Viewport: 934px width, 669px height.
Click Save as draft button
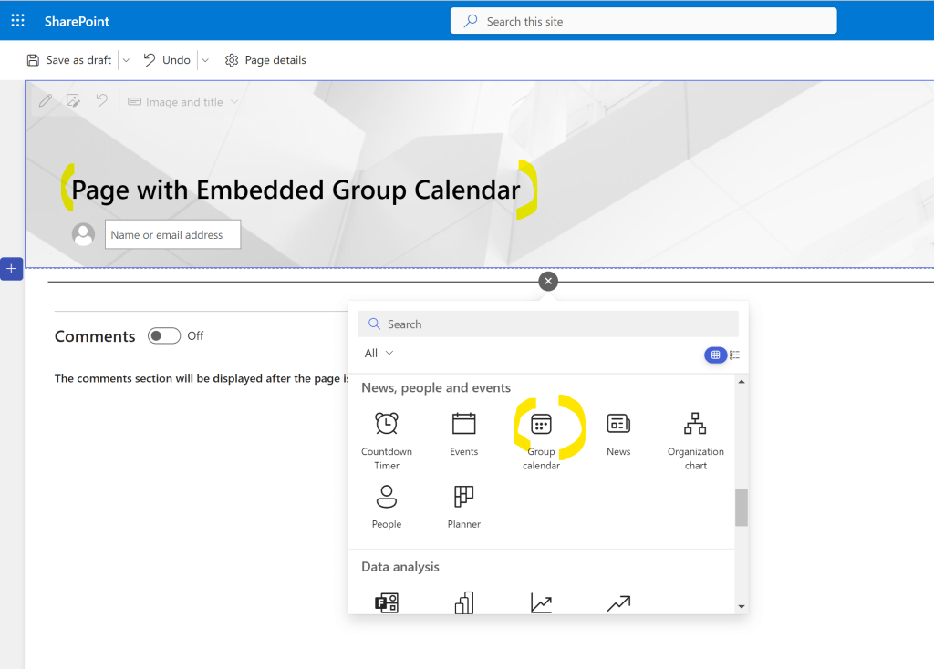click(69, 60)
